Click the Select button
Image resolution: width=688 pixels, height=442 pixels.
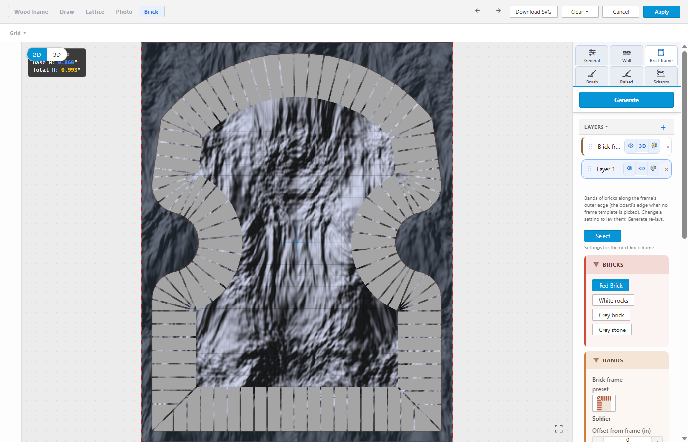pos(602,236)
